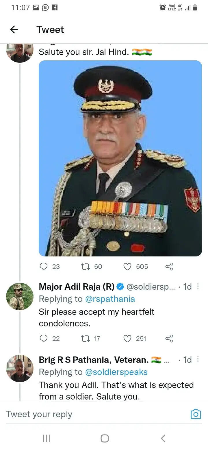Open more options on Major Adil Raja's tweet
Image resolution: width=208 pixels, height=451 pixels.
click(198, 286)
